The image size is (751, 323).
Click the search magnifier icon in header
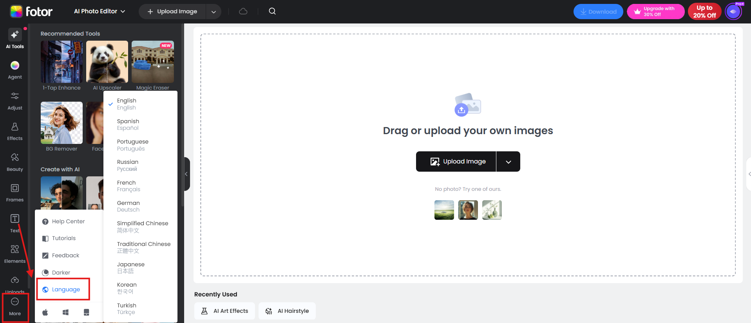pyautogui.click(x=272, y=11)
